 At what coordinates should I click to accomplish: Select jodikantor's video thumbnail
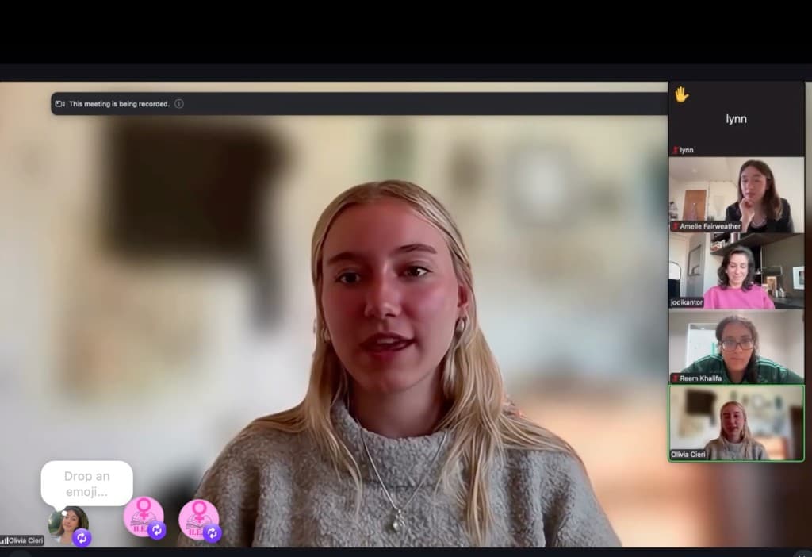click(x=736, y=271)
